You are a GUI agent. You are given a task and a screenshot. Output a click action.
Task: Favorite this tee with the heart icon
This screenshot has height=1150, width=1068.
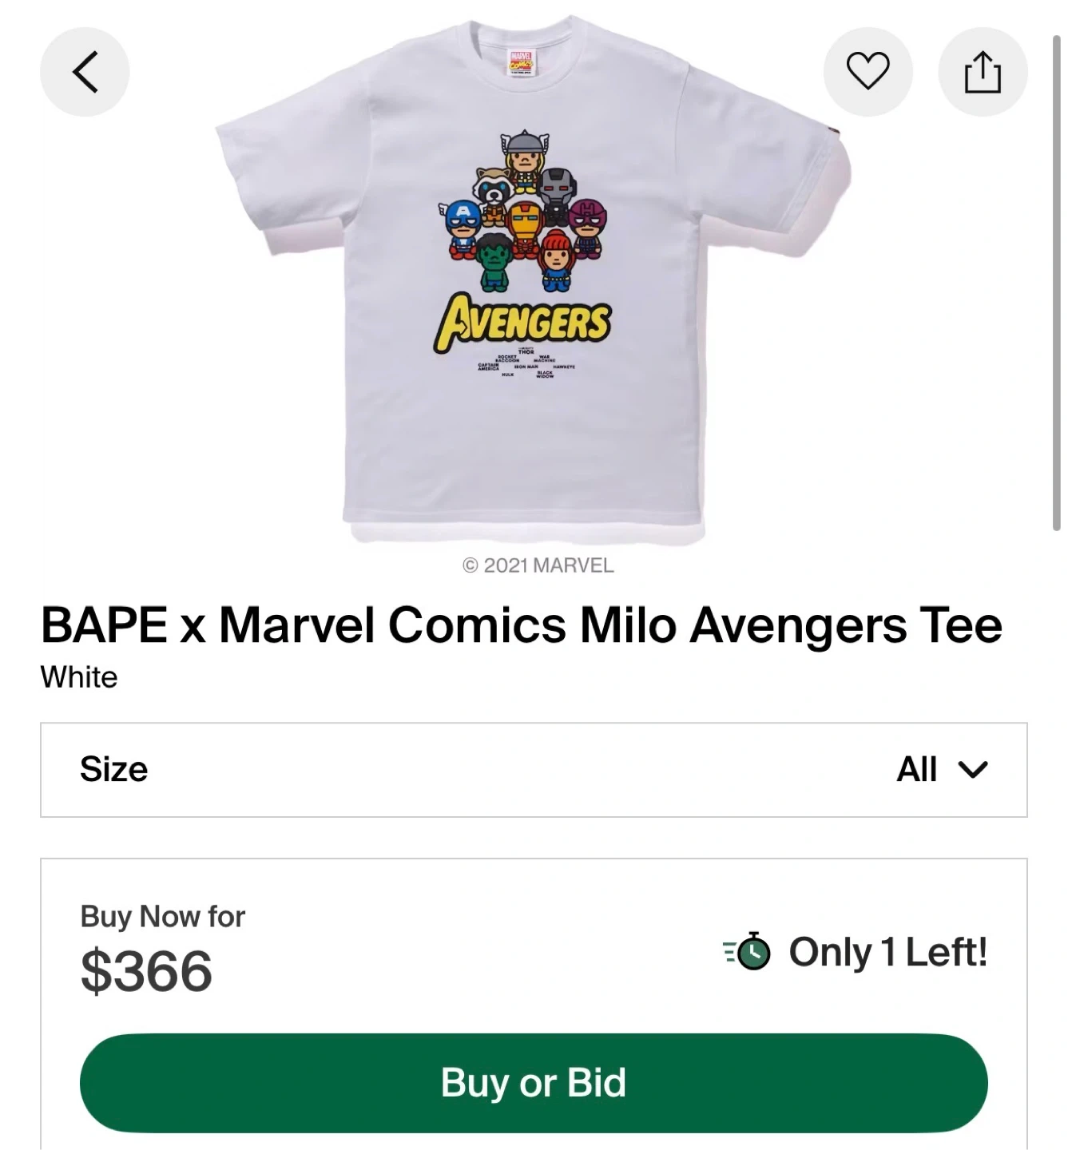(x=868, y=72)
